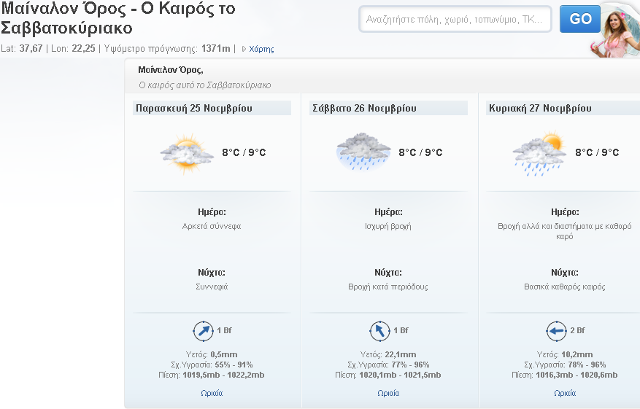Screen dimensions: 640x409
Task: Click Saturday's northwest wind direction compass
Action: tap(379, 331)
